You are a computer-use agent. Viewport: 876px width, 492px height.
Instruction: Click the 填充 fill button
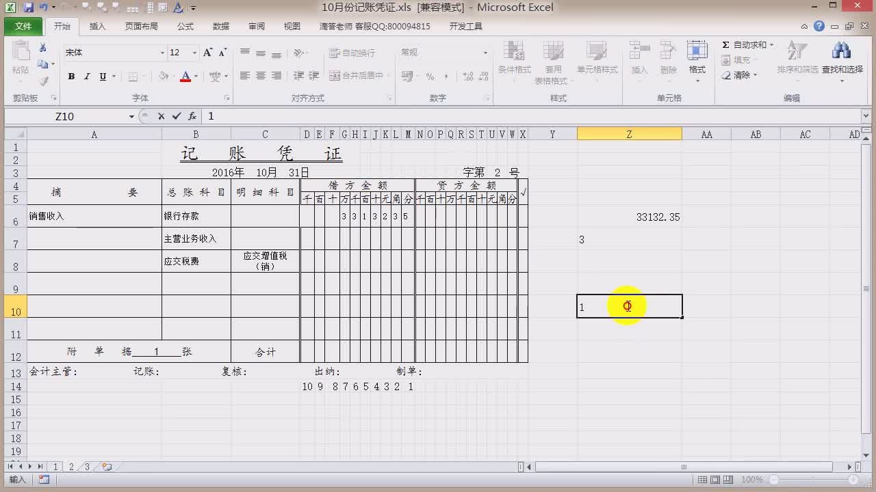[738, 60]
